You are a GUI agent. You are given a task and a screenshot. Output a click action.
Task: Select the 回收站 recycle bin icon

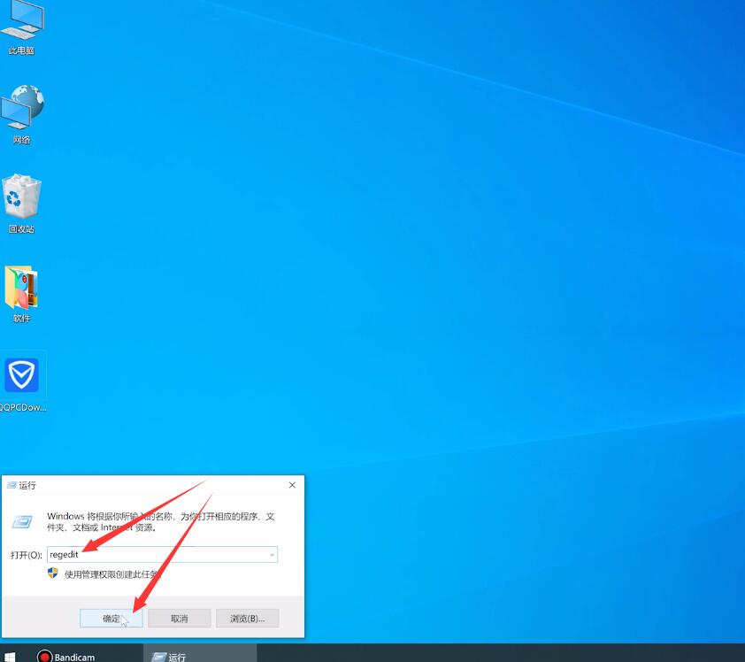pos(22,204)
